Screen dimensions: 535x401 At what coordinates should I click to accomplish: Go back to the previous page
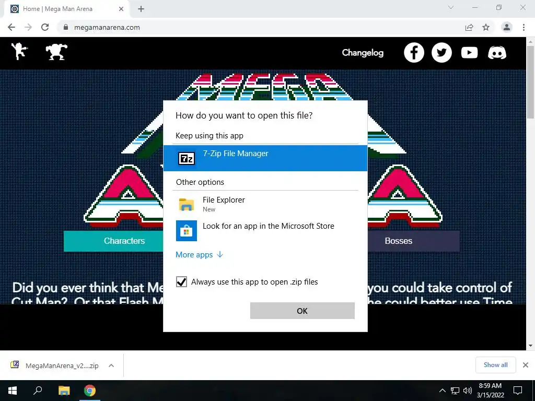pos(11,27)
